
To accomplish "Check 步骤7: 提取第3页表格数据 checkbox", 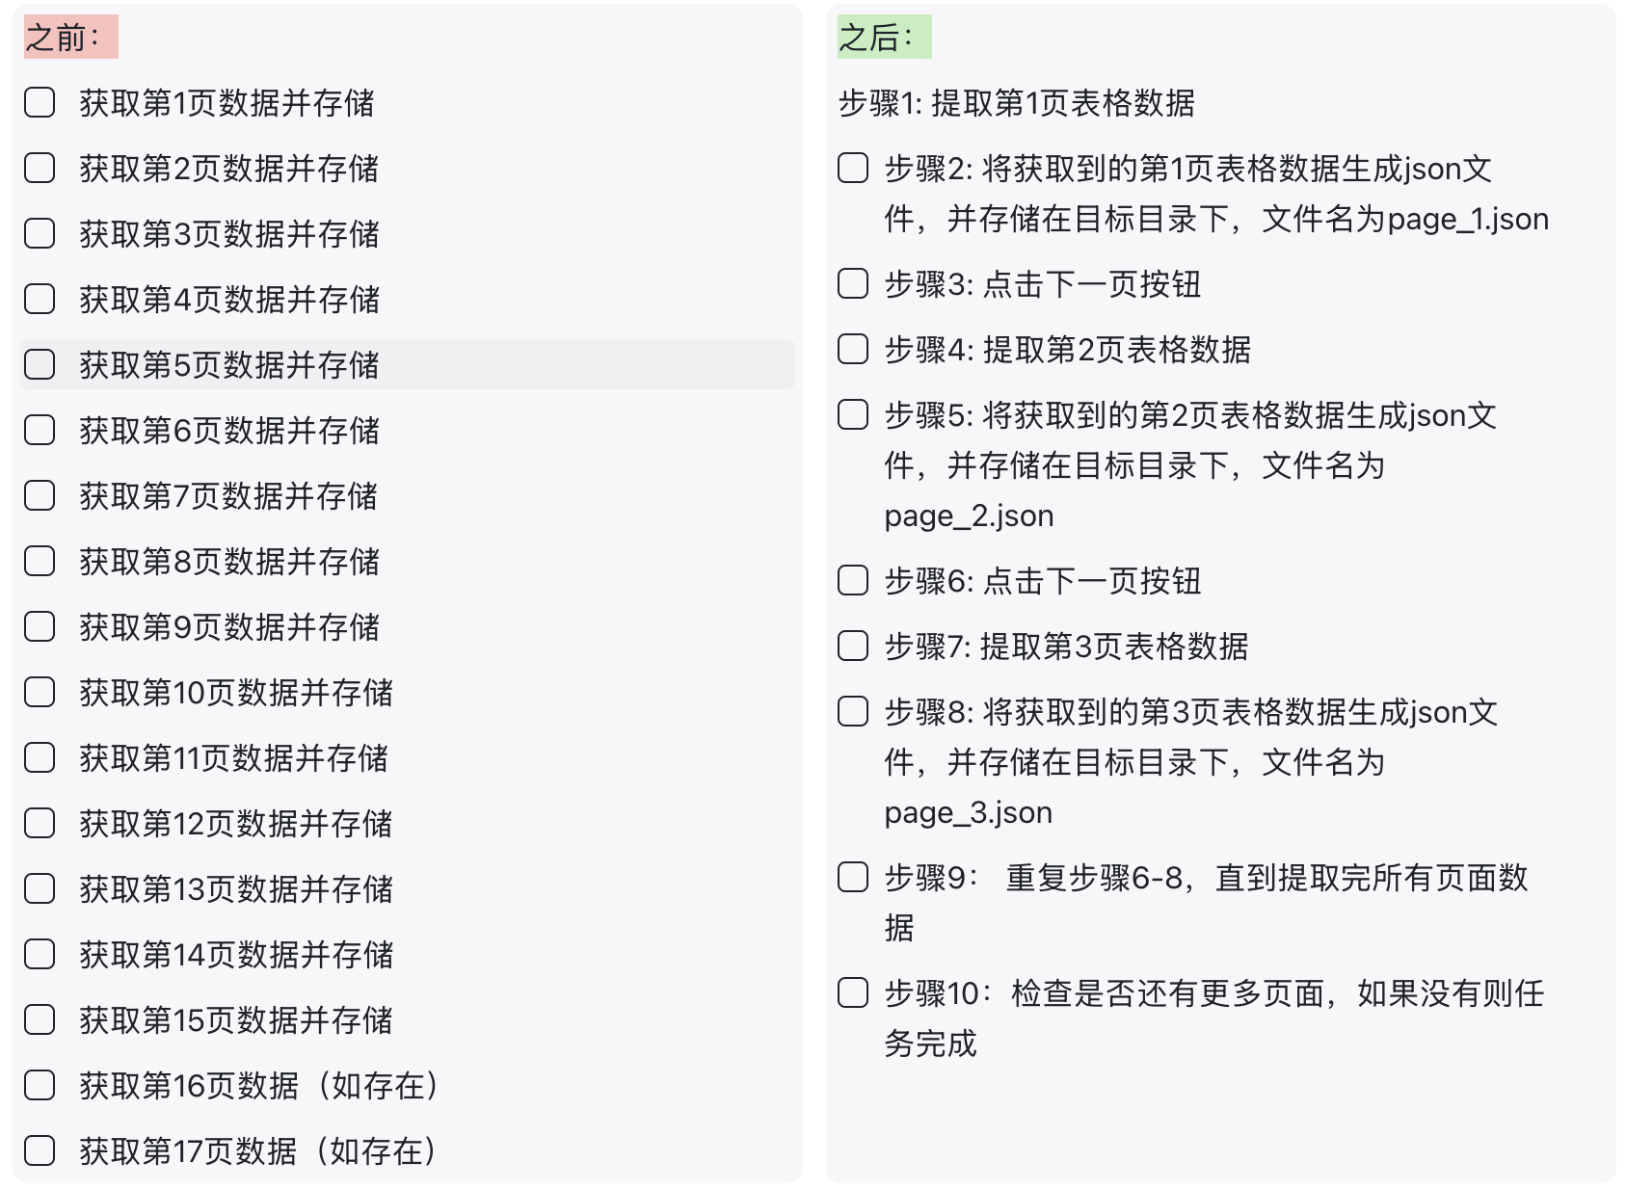I will 853,646.
